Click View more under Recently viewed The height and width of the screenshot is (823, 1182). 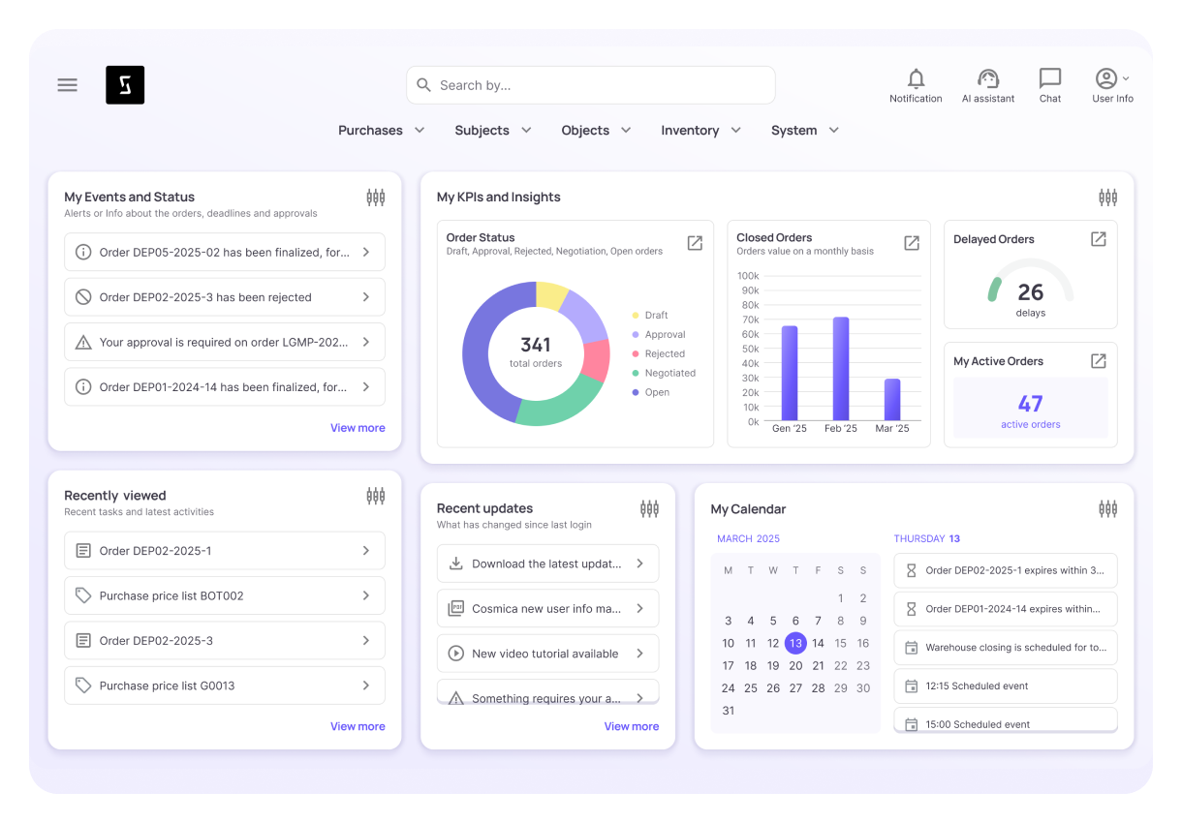358,726
